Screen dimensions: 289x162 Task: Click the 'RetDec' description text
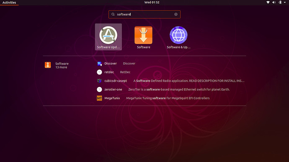[x=125, y=72]
